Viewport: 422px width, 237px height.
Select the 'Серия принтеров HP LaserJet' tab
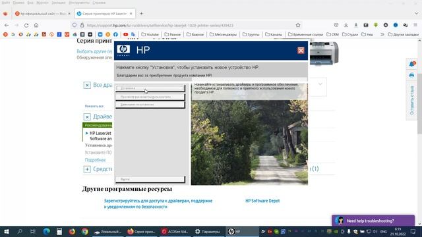104,13
